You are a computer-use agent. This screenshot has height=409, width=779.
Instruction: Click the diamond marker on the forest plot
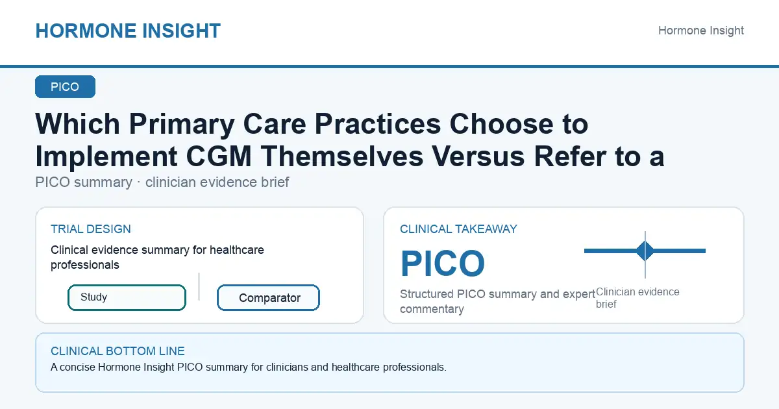click(x=645, y=251)
